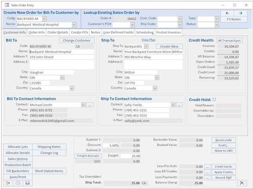Open the View Map link

pos(149,39)
